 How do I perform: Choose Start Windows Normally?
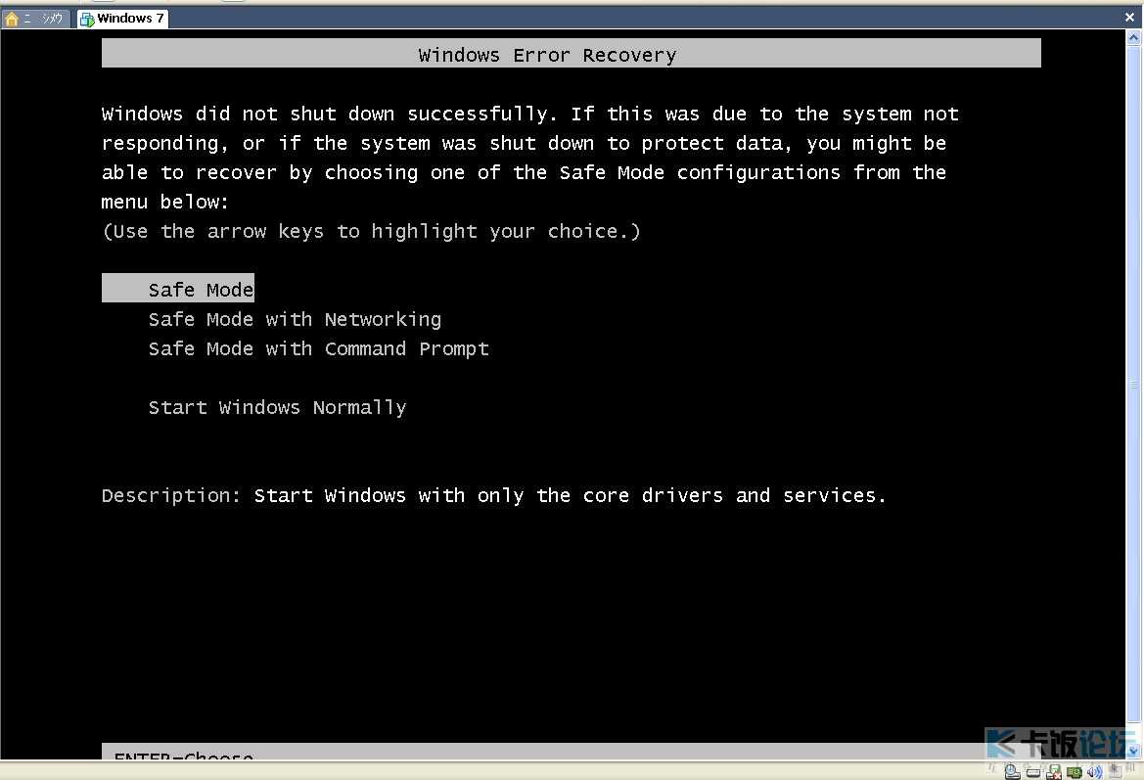(x=277, y=407)
